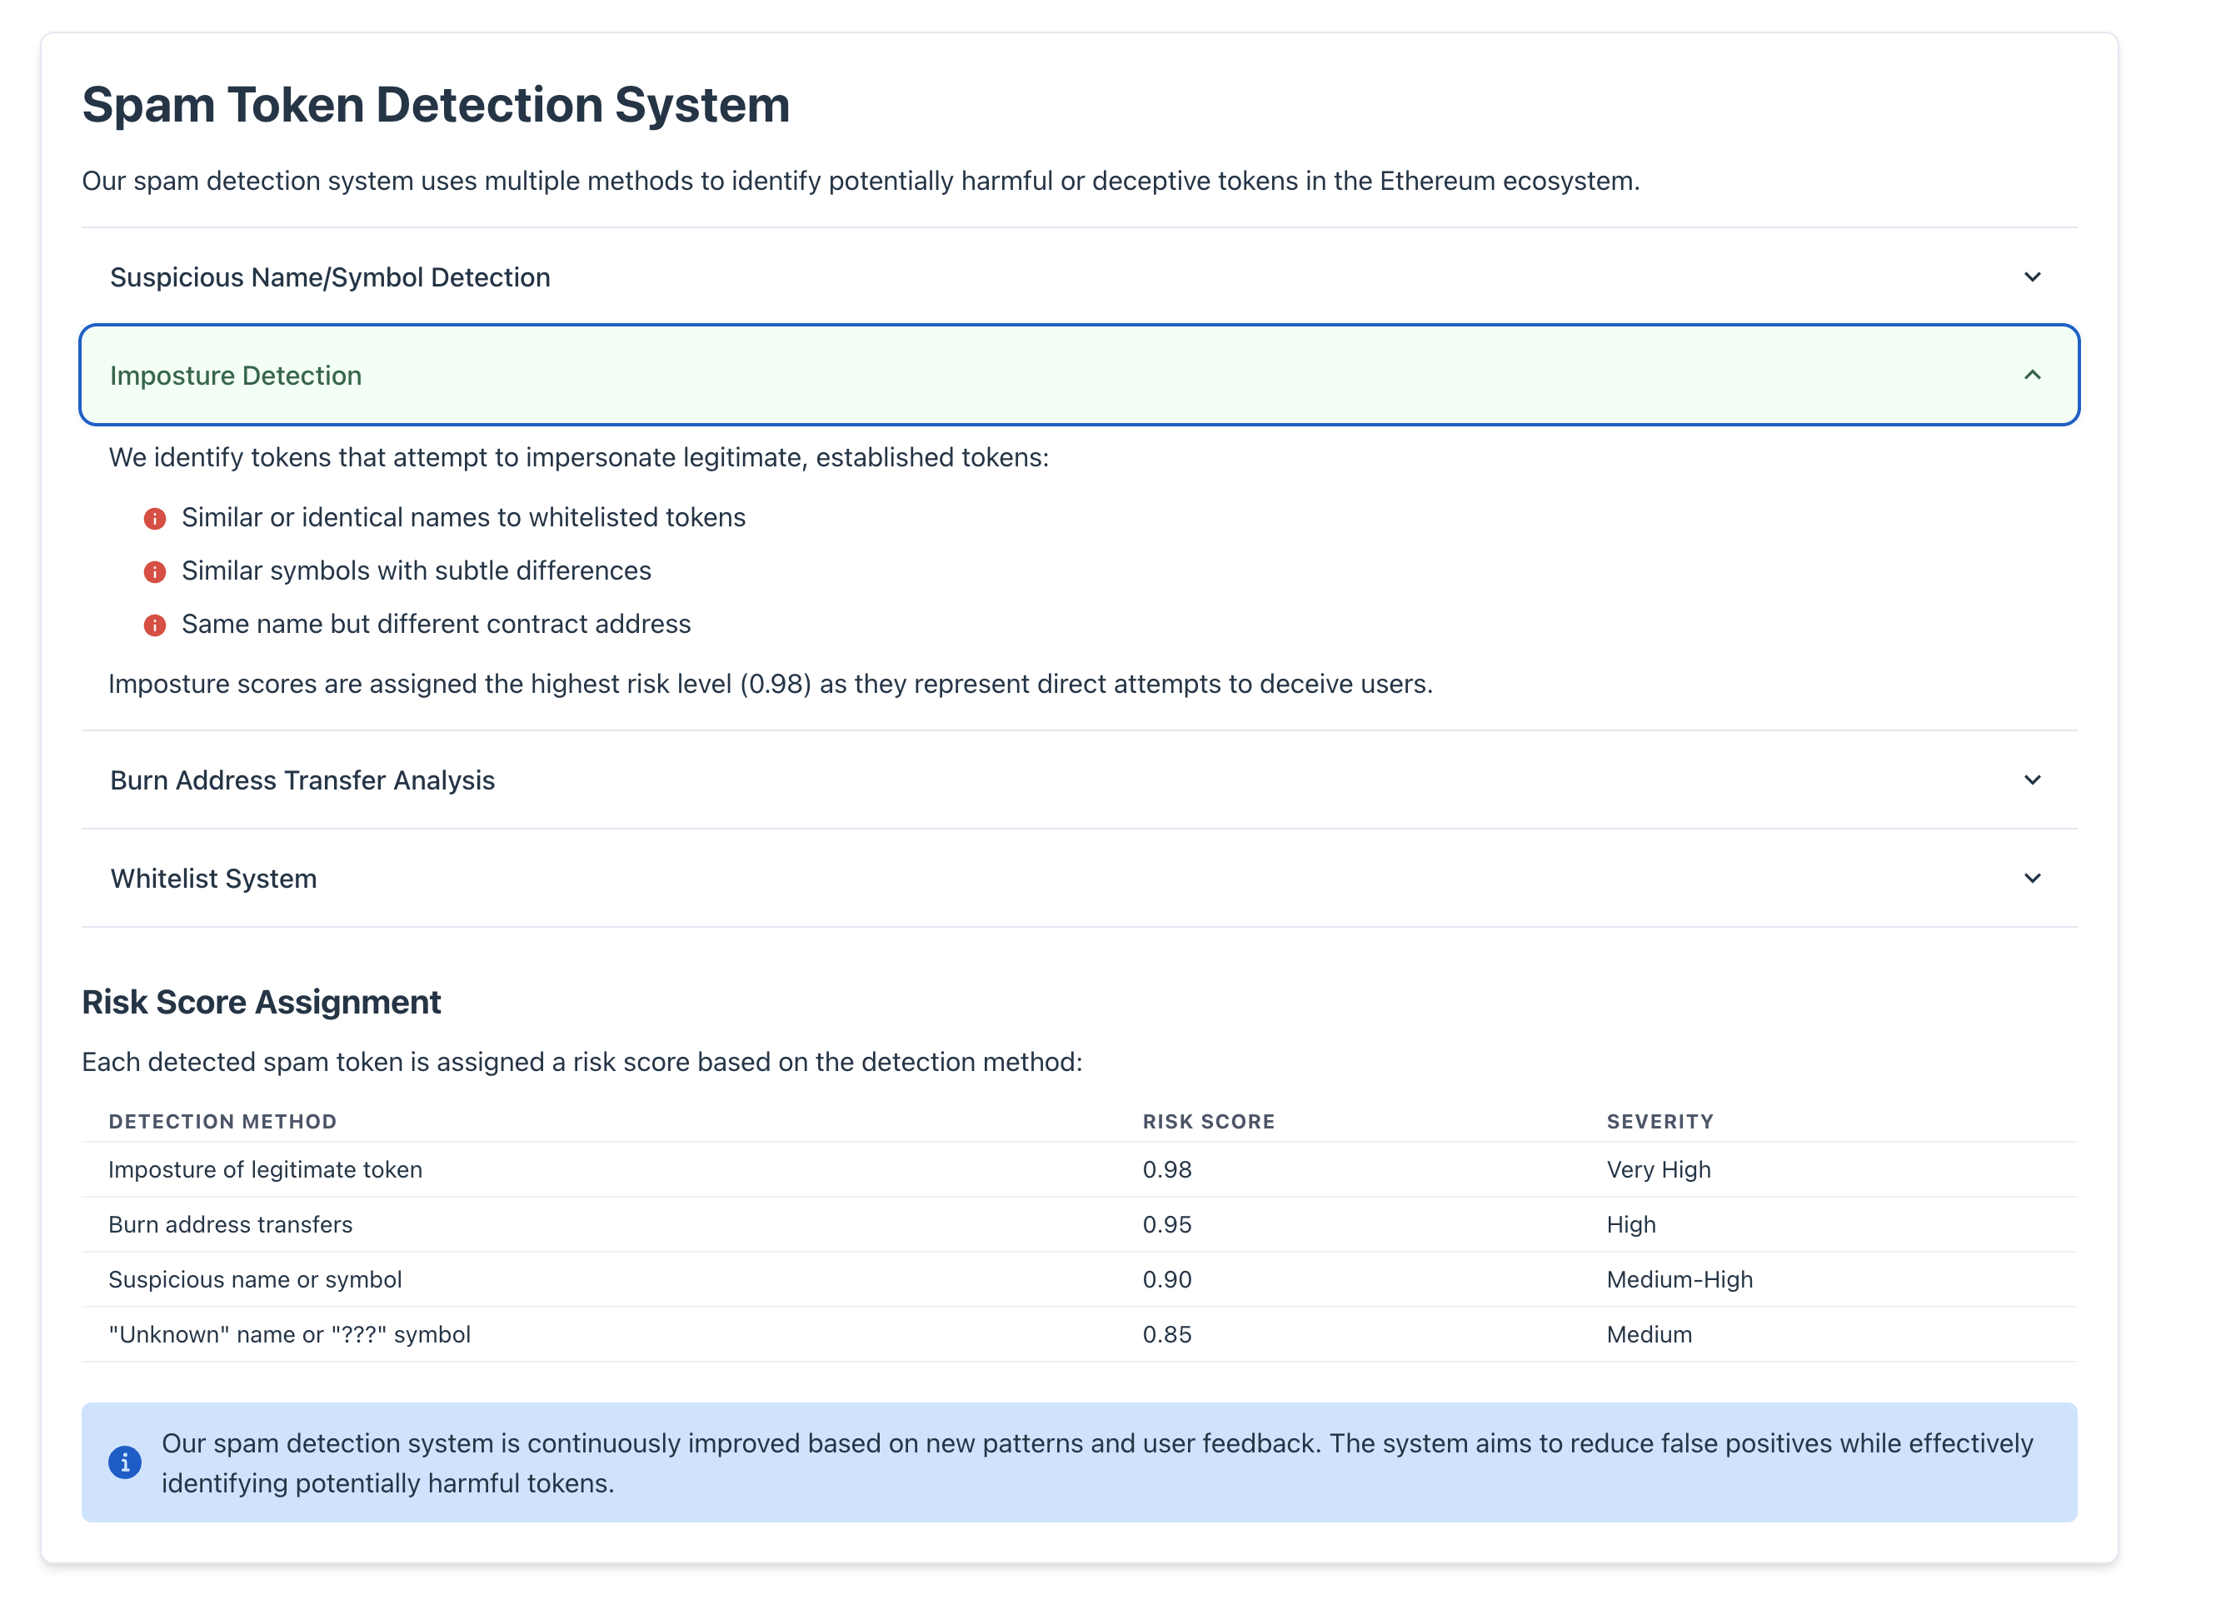
Task: Click the chevron on Whitelist System
Action: [x=2034, y=878]
